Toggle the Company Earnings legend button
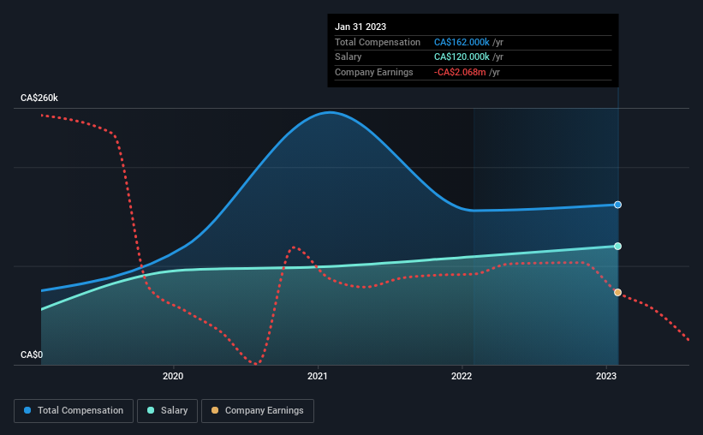The width and height of the screenshot is (703, 435). click(258, 411)
